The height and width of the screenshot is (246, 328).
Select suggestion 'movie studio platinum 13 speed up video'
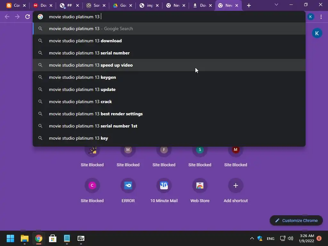pyautogui.click(x=169, y=65)
